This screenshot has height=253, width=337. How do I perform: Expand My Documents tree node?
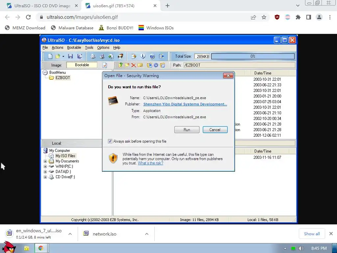click(45, 161)
